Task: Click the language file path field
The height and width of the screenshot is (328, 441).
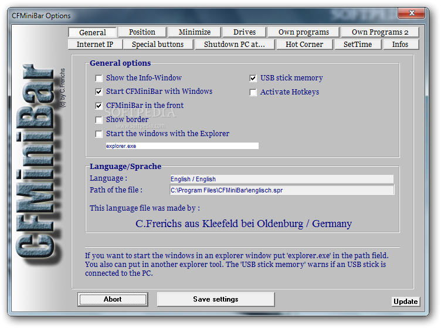Action: coord(282,190)
